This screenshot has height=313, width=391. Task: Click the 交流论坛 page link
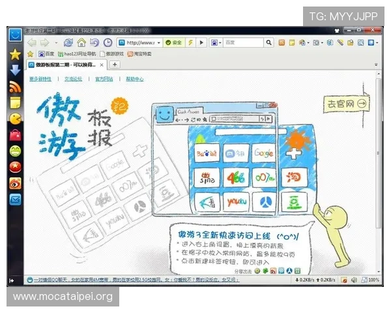pyautogui.click(x=73, y=79)
